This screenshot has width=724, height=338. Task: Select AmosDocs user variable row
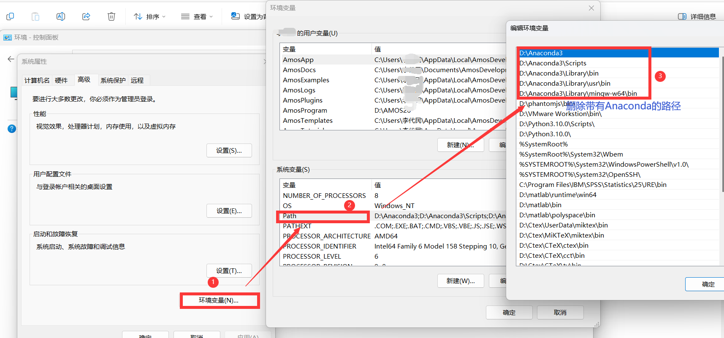pyautogui.click(x=393, y=70)
